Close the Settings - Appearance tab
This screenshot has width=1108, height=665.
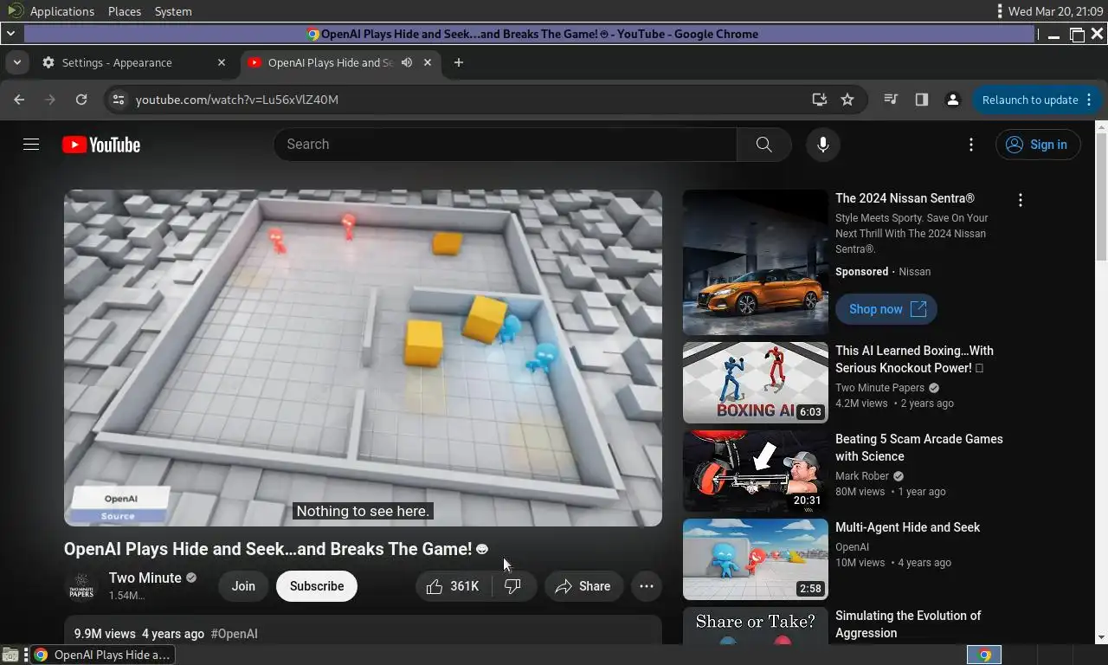(x=222, y=62)
